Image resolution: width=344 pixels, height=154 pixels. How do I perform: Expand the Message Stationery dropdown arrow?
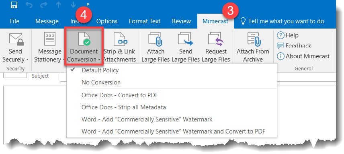(63, 60)
